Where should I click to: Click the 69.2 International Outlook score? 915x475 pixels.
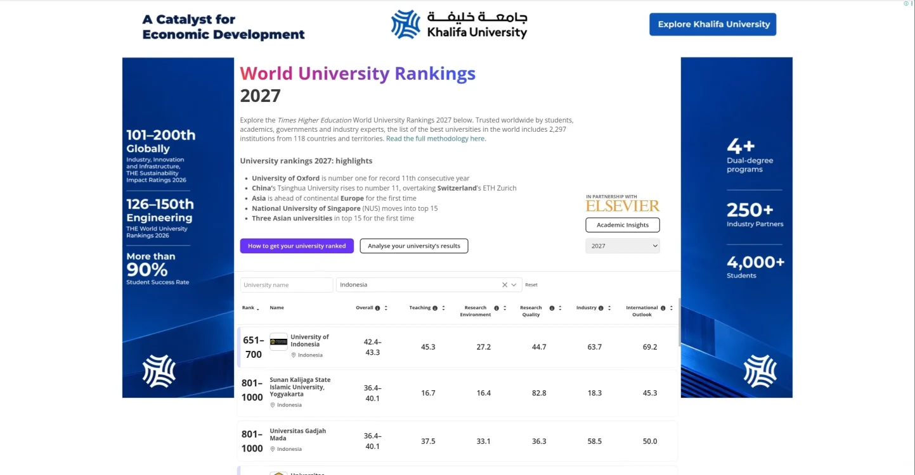pyautogui.click(x=650, y=347)
